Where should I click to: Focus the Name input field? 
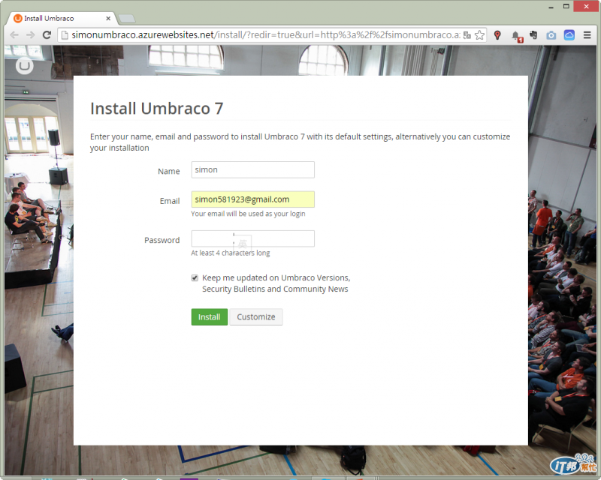(x=253, y=169)
